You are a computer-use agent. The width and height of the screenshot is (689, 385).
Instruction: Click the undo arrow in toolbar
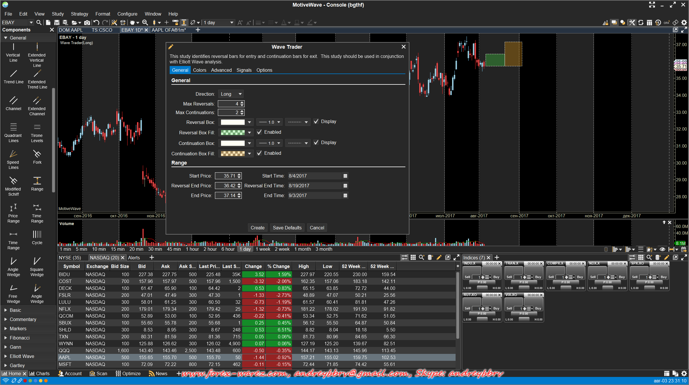[x=96, y=22]
